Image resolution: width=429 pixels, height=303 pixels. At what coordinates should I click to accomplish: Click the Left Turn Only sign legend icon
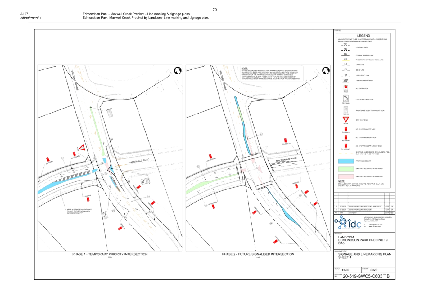pos(345,99)
